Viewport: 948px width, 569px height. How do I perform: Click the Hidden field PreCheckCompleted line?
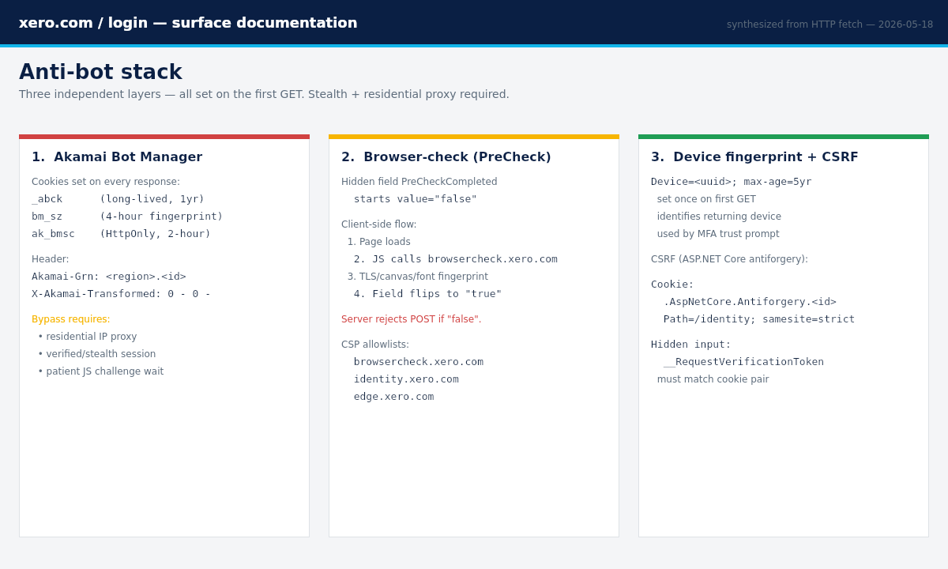419,182
